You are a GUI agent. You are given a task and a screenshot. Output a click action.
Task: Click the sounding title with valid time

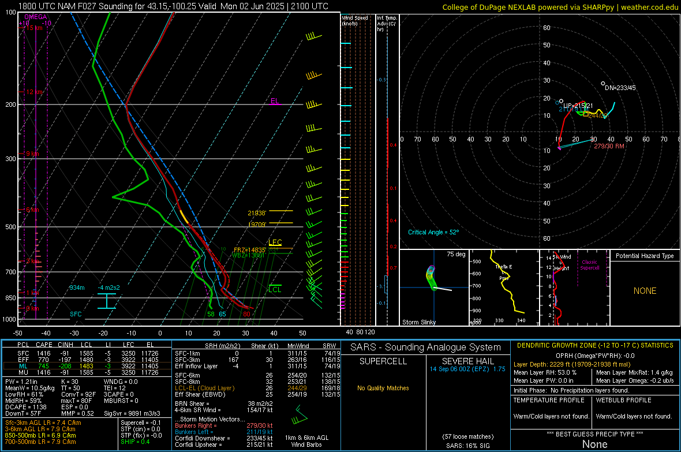click(173, 6)
